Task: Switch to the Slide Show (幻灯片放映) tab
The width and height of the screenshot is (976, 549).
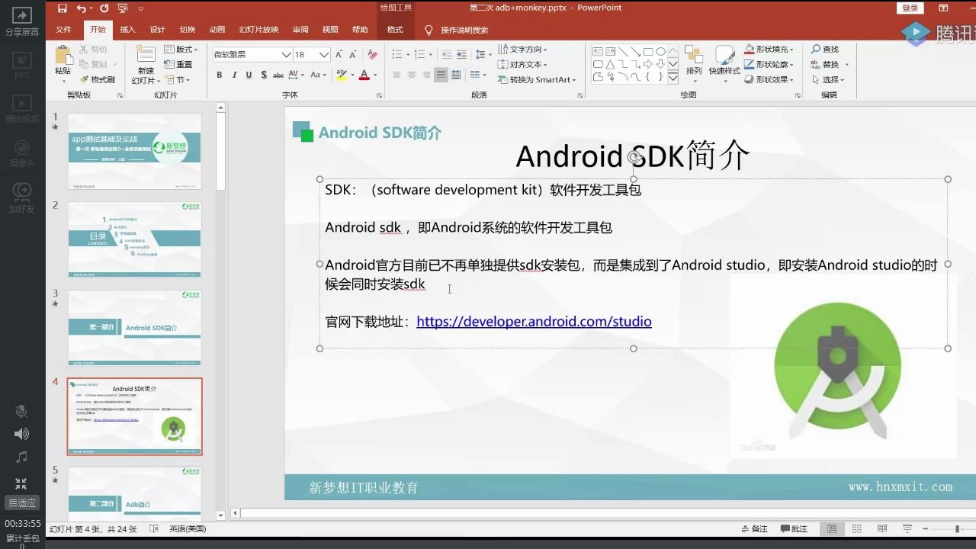Action: point(258,30)
